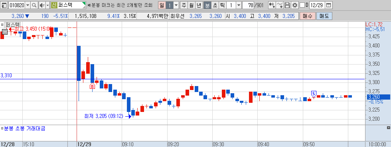Open the add candlestick chart icon
This screenshot has width=391, height=147.
[272, 5]
